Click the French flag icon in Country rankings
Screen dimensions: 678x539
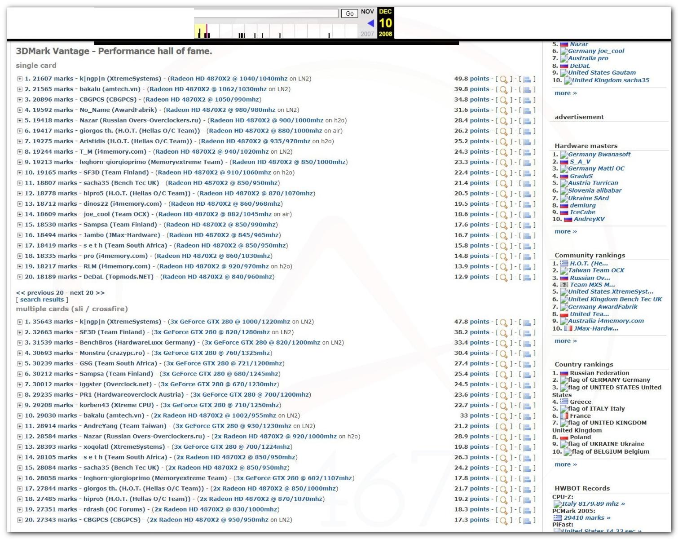564,416
